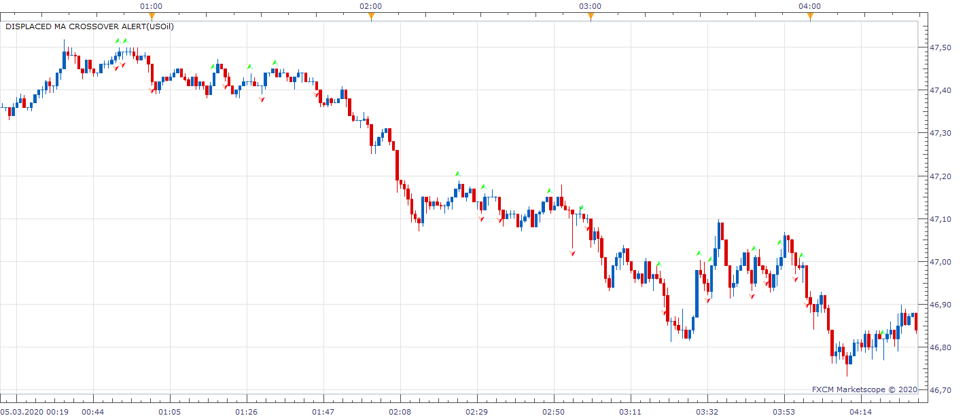
Task: Click the 46,70 price axis label
Action: click(941, 390)
